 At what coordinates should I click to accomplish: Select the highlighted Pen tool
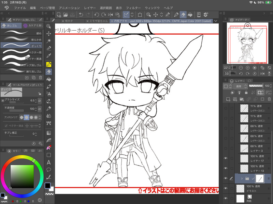tap(49, 64)
